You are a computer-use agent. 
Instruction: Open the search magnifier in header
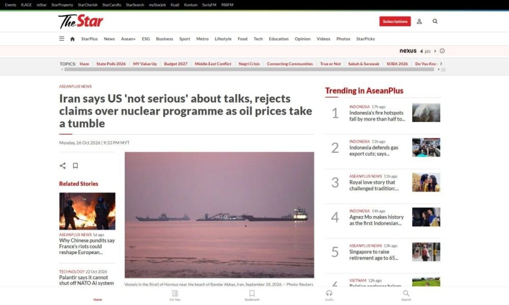435,21
